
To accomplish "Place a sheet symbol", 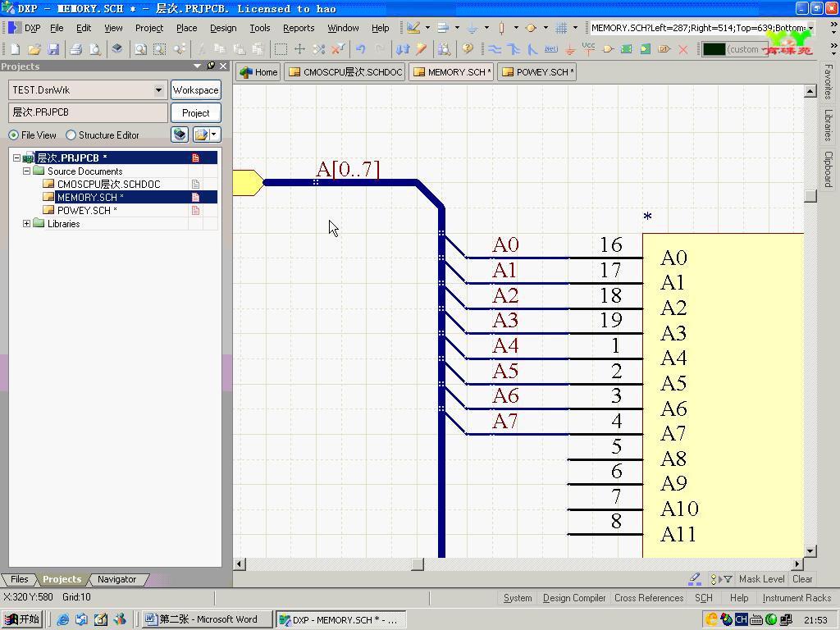I will pyautogui.click(x=626, y=49).
